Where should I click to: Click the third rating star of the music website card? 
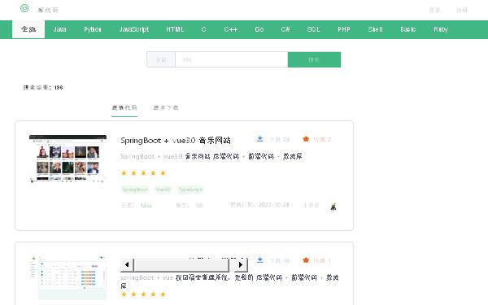[x=143, y=173]
